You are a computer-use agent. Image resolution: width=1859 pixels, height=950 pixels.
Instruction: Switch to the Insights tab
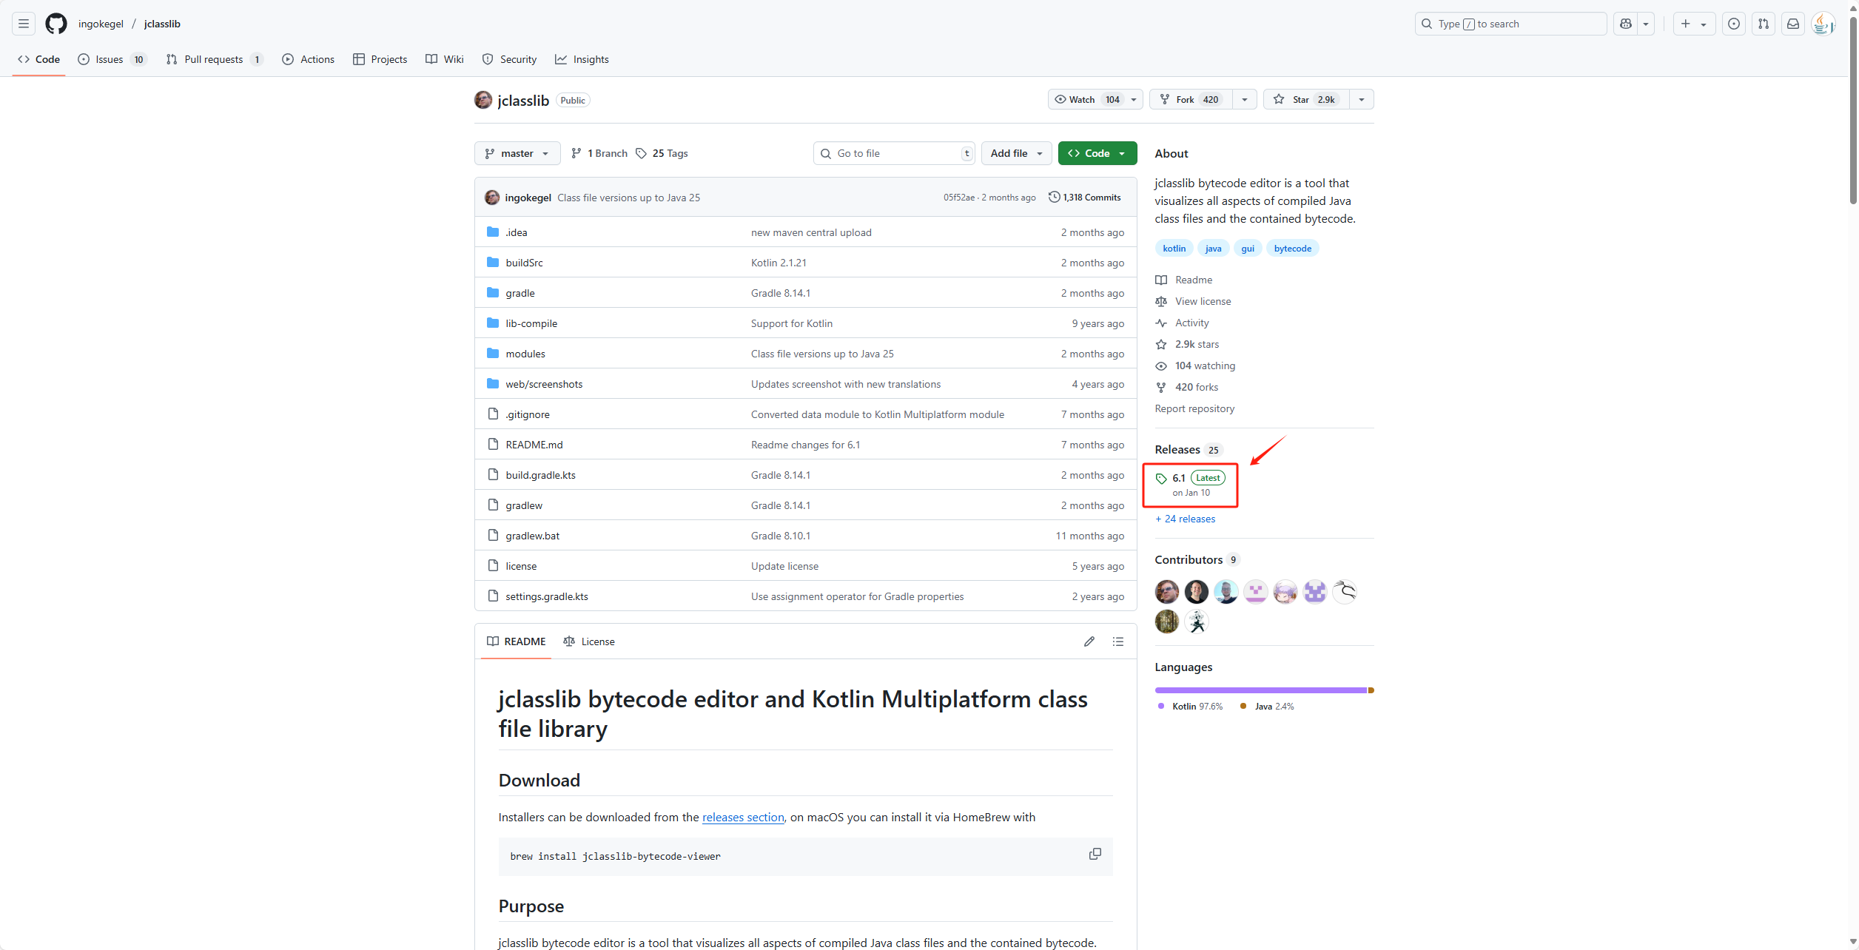pos(582,59)
